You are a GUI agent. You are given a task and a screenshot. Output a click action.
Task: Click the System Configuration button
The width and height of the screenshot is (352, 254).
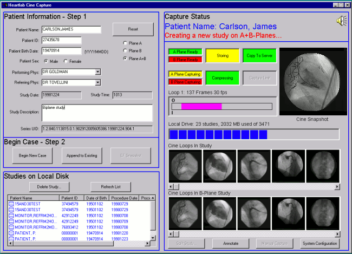tap(320, 243)
